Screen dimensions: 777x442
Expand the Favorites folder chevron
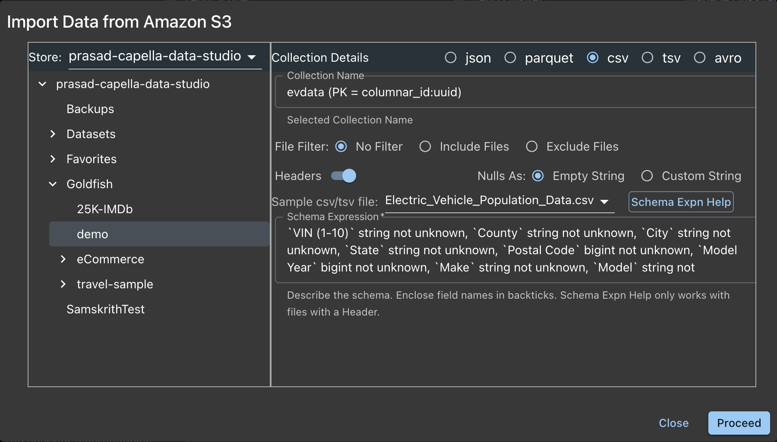click(x=53, y=159)
